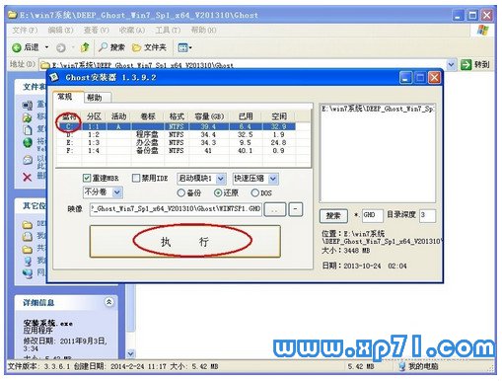Switch to the 常规 tab in Ghost installer

coord(68,97)
